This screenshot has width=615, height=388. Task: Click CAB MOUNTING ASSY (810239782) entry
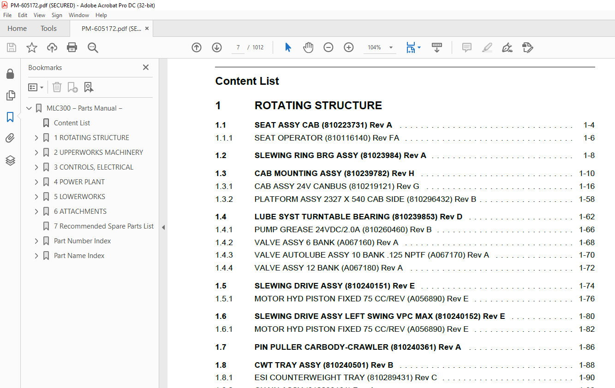coord(334,173)
